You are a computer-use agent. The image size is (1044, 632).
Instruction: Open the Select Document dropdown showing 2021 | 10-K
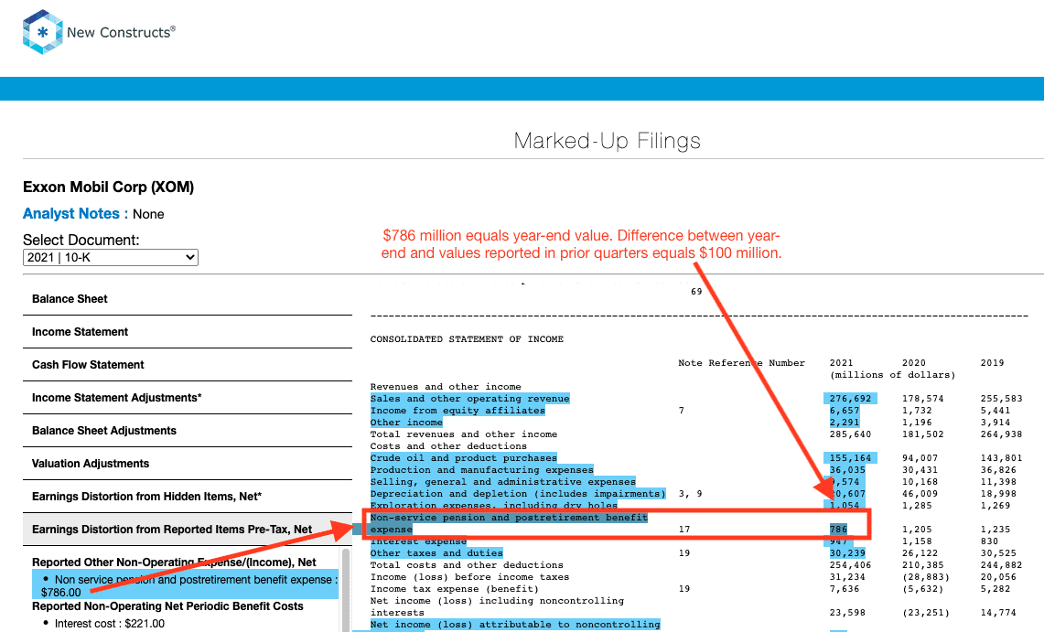coord(111,257)
